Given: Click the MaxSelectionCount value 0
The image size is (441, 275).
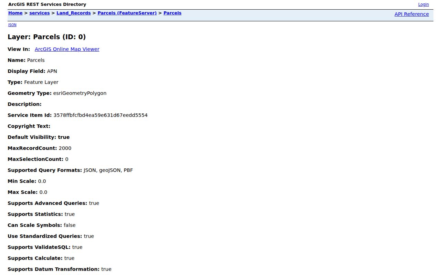Looking at the screenshot, I should 67,159.
